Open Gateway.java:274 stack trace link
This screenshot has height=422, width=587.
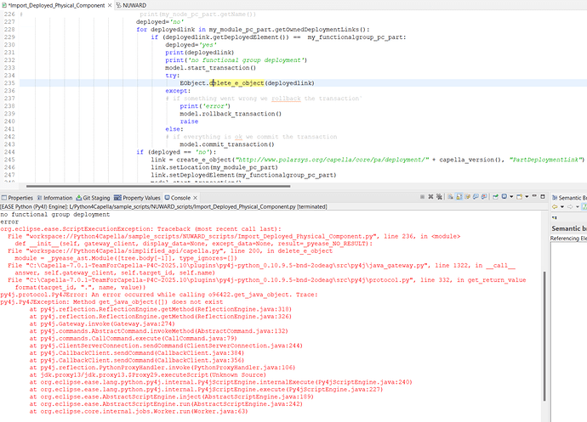143,324
